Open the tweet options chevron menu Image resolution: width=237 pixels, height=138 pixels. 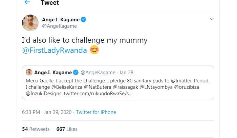[211, 18]
